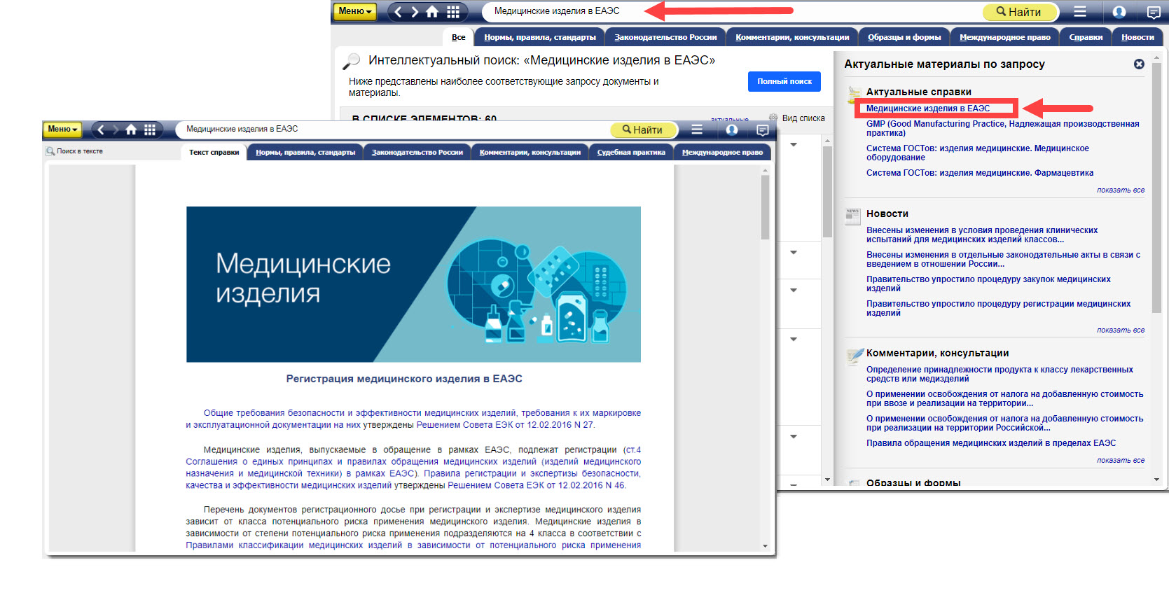Screen dimensions: 1169x607
Task: Open the Решением Совета ЕЭК N 27 link
Action: coord(504,424)
